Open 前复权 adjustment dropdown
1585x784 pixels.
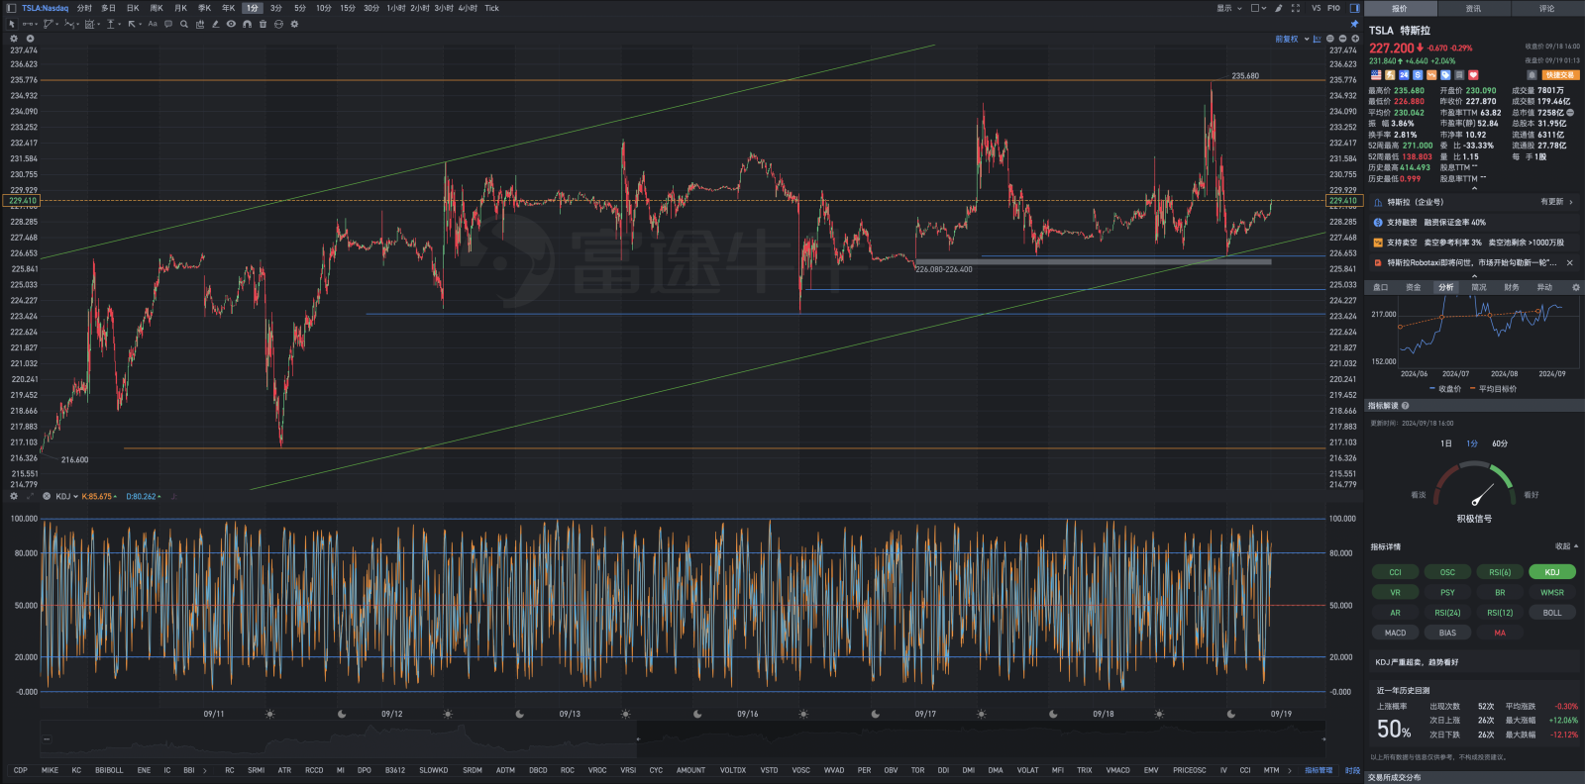[x=1292, y=39]
